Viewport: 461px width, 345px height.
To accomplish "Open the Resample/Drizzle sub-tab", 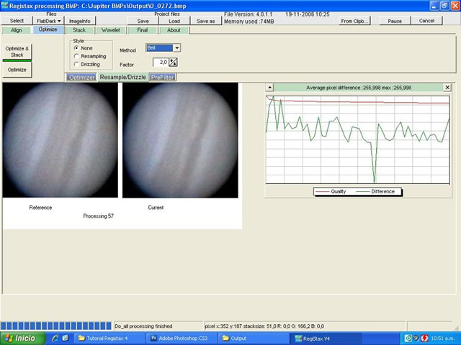I will (122, 77).
